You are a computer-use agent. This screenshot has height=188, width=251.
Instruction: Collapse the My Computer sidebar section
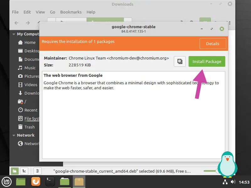[x=14, y=34]
